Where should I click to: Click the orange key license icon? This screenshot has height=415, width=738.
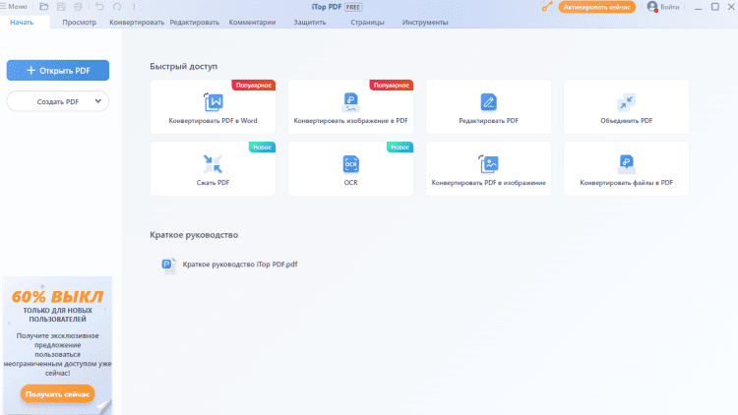[x=546, y=7]
